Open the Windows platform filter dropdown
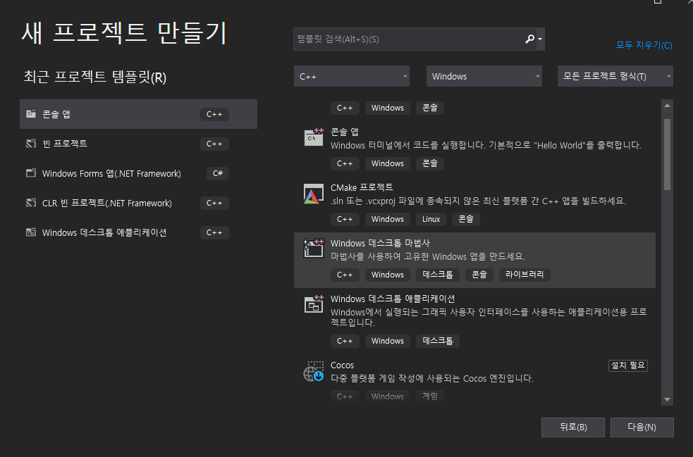This screenshot has height=457, width=693. pos(484,76)
